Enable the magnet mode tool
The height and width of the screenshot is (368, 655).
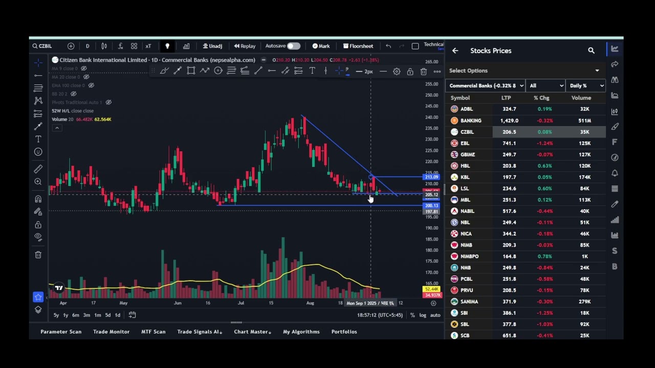pyautogui.click(x=38, y=199)
